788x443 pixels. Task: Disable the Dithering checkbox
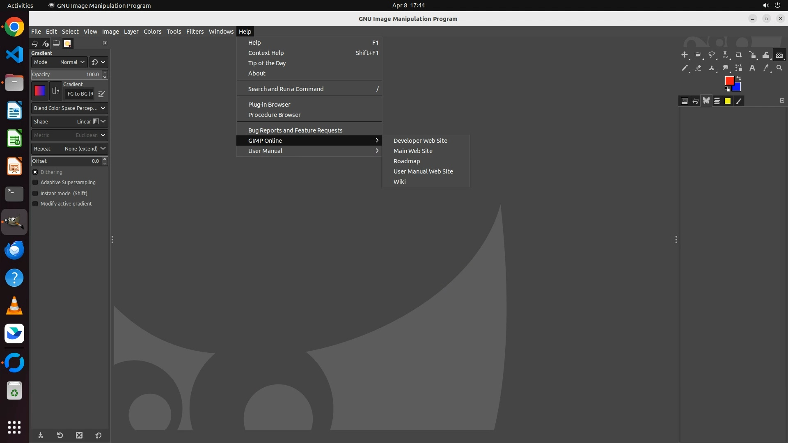point(35,172)
